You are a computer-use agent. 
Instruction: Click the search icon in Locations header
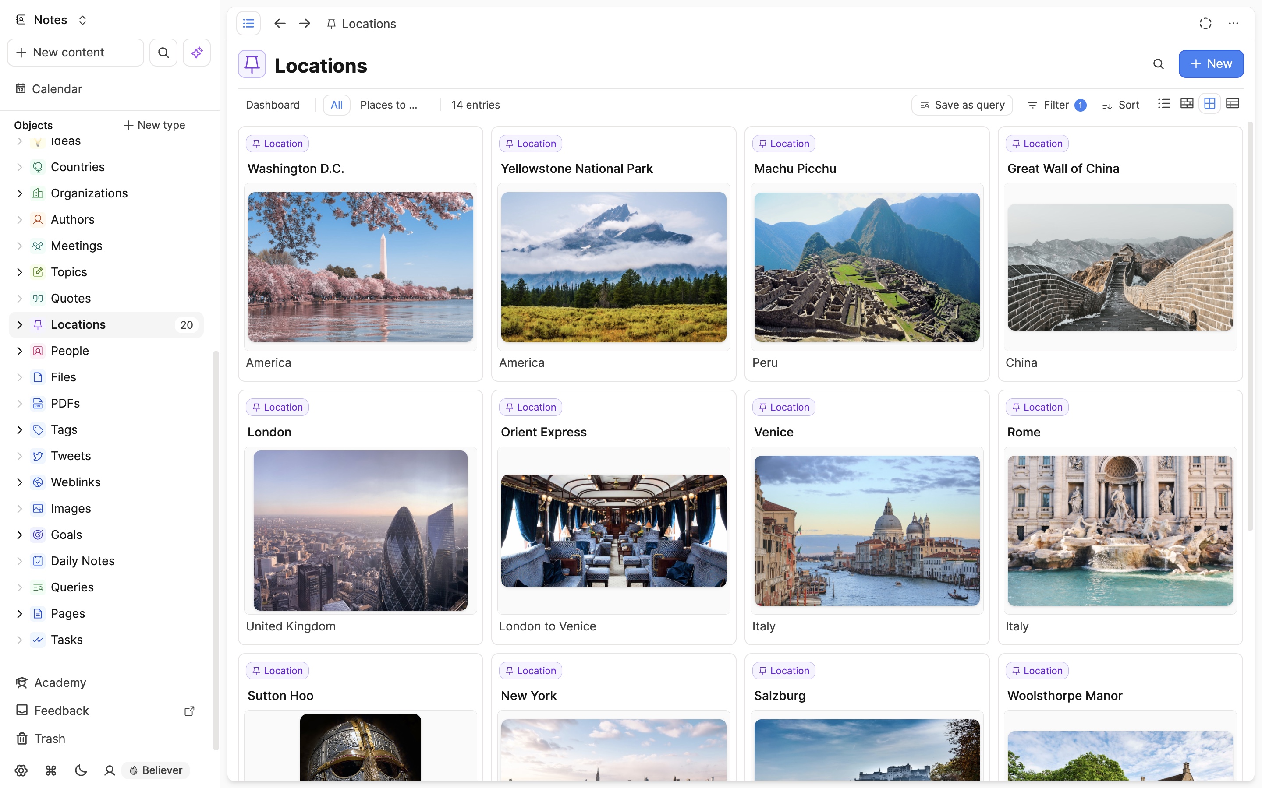click(1159, 63)
